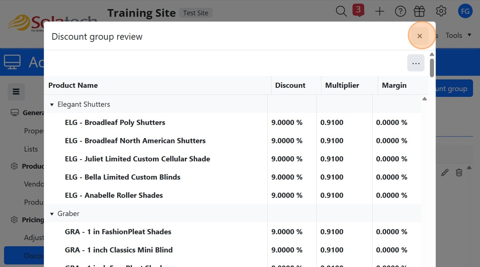Click the Pricing gear icon in sidebar
Screen dimensions: 480x267
point(14,220)
